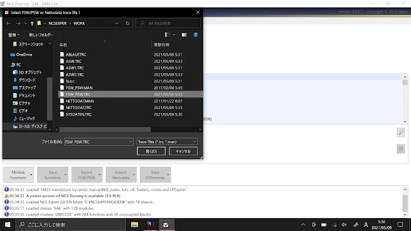Screen dimensions: 411x231
Task: Open File Explorer from the taskbar
Action: (x=134, y=225)
